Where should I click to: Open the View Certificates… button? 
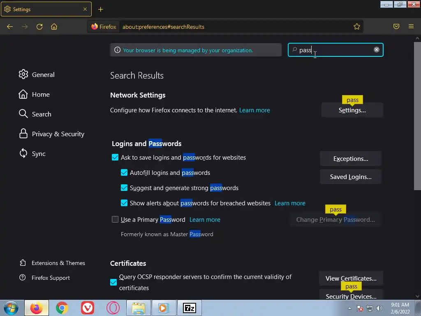pyautogui.click(x=351, y=278)
